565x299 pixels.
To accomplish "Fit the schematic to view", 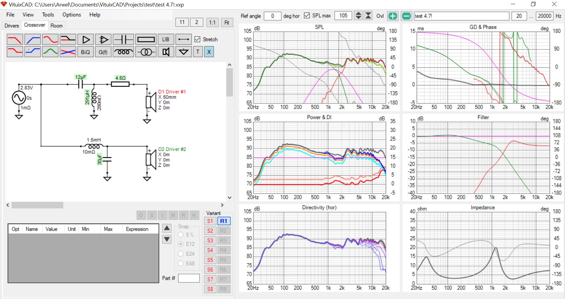I will [227, 22].
